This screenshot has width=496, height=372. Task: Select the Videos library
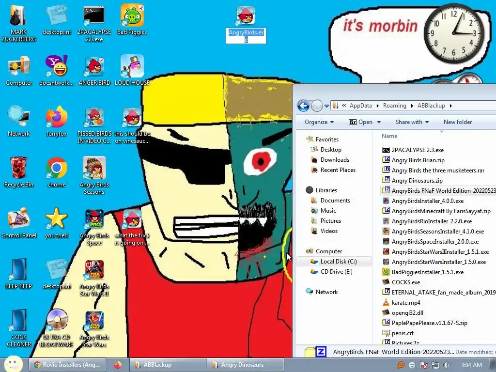coord(325,231)
